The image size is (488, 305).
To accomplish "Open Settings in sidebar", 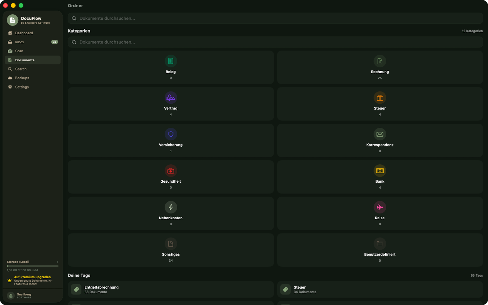I will [x=33, y=87].
